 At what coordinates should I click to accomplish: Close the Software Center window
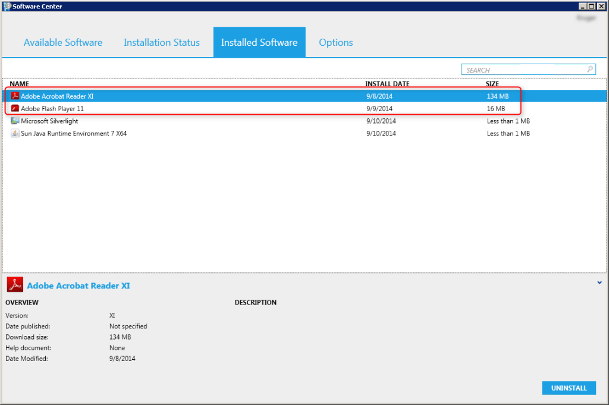pos(601,6)
